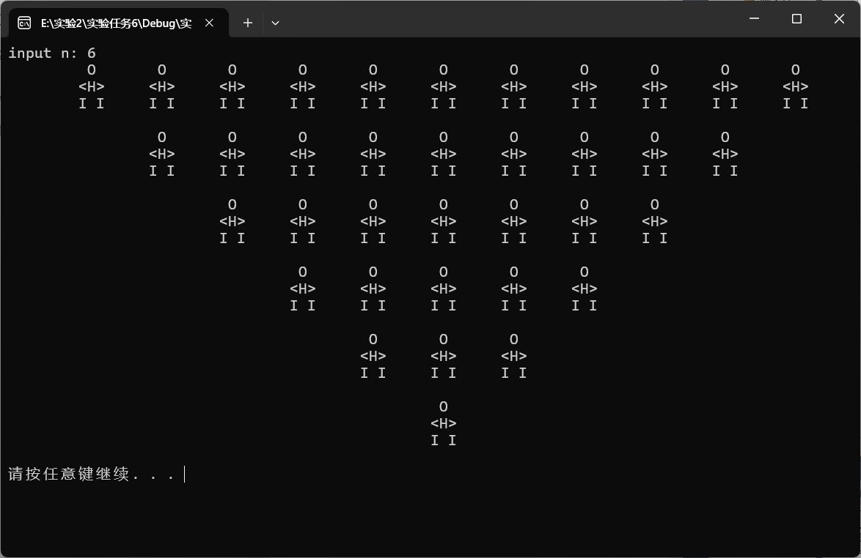861x558 pixels.
Task: Select the E:\实验2\实验任务6\Debug tab
Action: [x=119, y=23]
